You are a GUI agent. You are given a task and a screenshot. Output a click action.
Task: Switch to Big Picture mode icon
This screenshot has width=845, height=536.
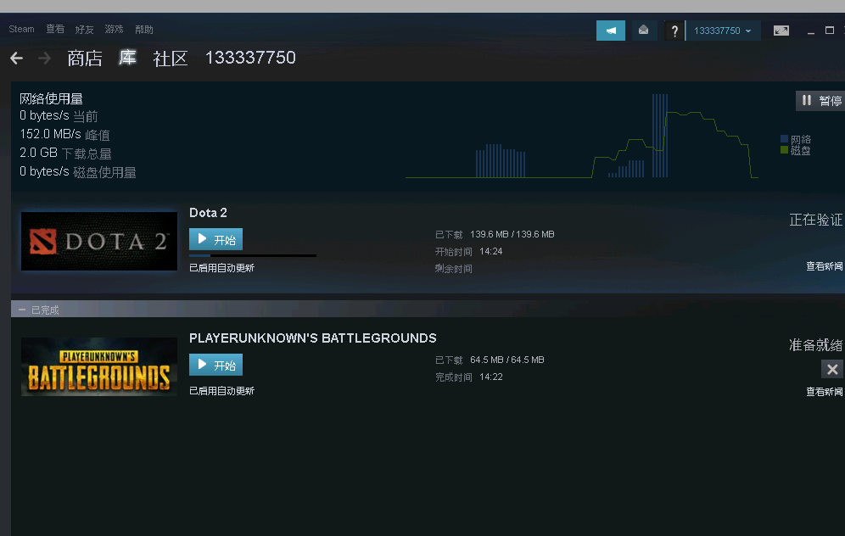coord(781,31)
